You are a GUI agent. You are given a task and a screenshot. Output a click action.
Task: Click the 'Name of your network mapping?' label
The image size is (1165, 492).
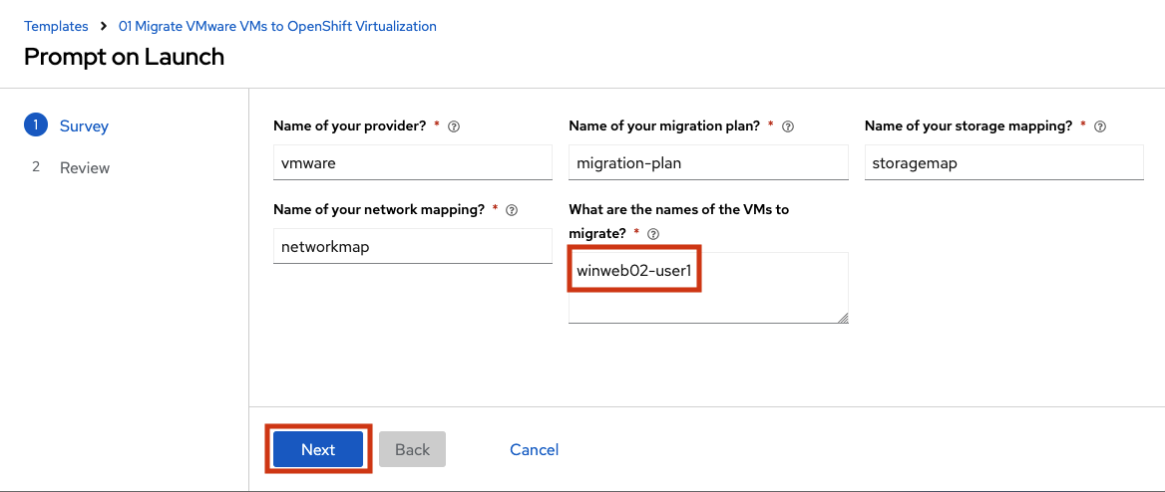coord(379,209)
